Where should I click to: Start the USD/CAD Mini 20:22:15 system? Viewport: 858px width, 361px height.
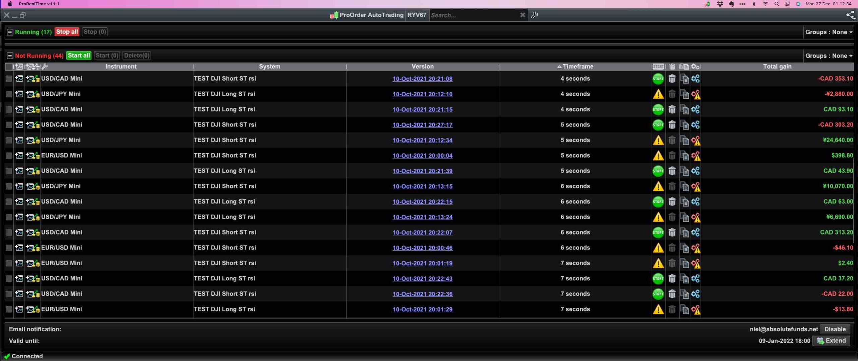tap(658, 202)
